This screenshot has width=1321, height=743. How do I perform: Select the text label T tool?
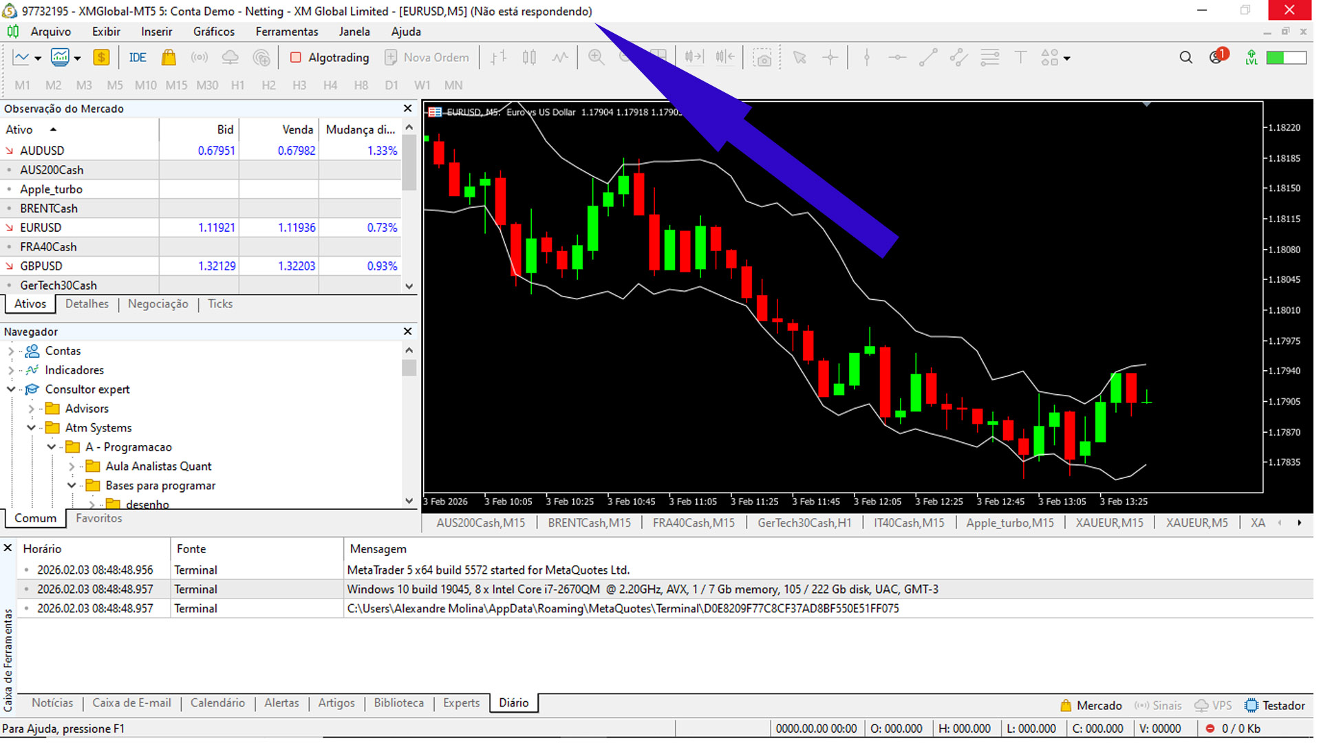pyautogui.click(x=1020, y=58)
